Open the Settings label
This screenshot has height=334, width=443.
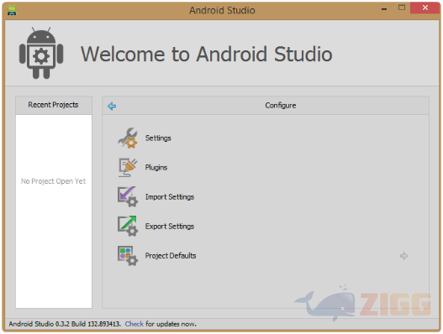pos(158,138)
